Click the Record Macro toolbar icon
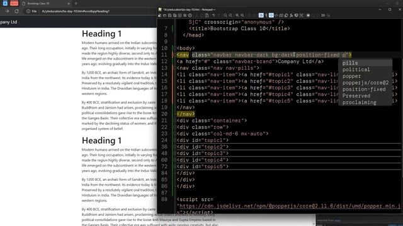This screenshot has width=403, height=226. (308, 15)
